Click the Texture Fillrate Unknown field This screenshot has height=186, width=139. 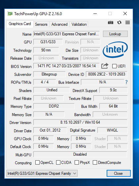[x=111, y=98]
